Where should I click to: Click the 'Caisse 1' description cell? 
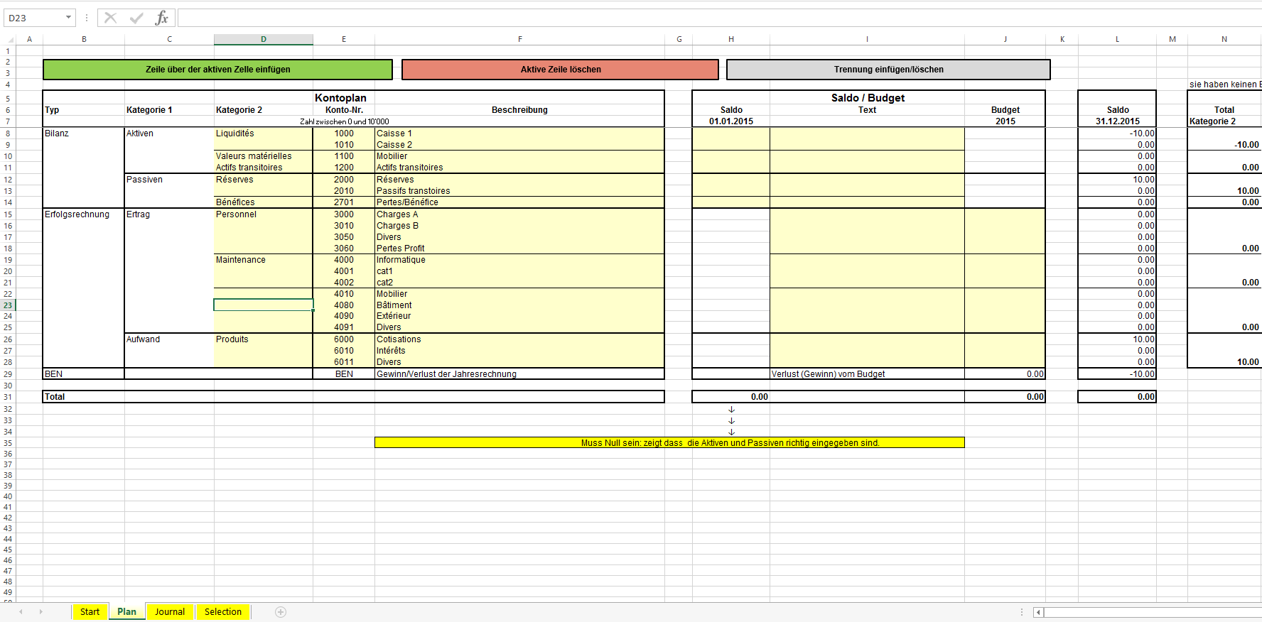pos(519,133)
